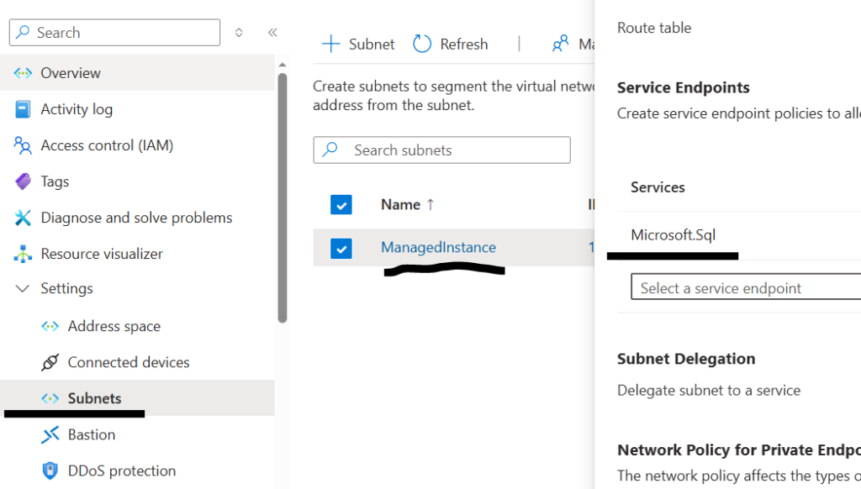Image resolution: width=861 pixels, height=489 pixels.
Task: Click sidebar scrollbar thumb
Action: point(283,197)
